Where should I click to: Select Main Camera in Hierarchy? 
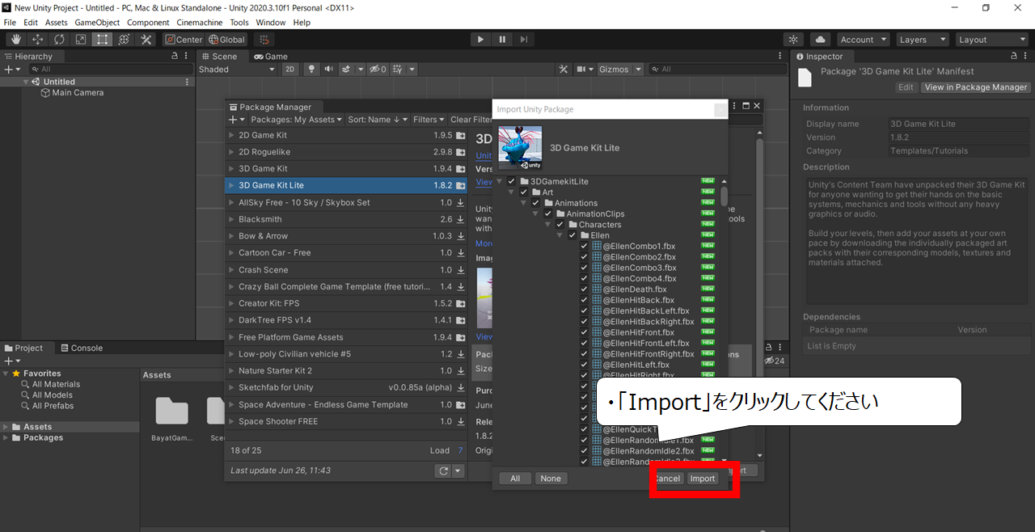pos(78,93)
